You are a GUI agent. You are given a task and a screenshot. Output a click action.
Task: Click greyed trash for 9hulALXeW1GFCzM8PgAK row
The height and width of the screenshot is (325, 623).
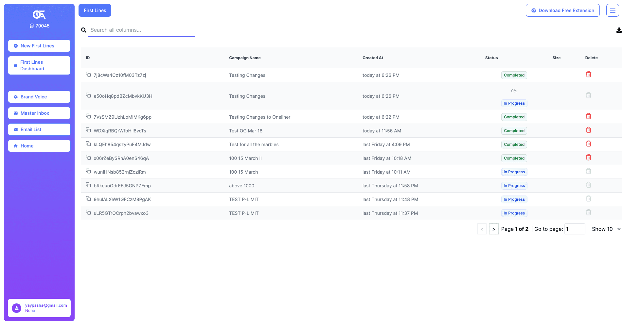(x=589, y=198)
